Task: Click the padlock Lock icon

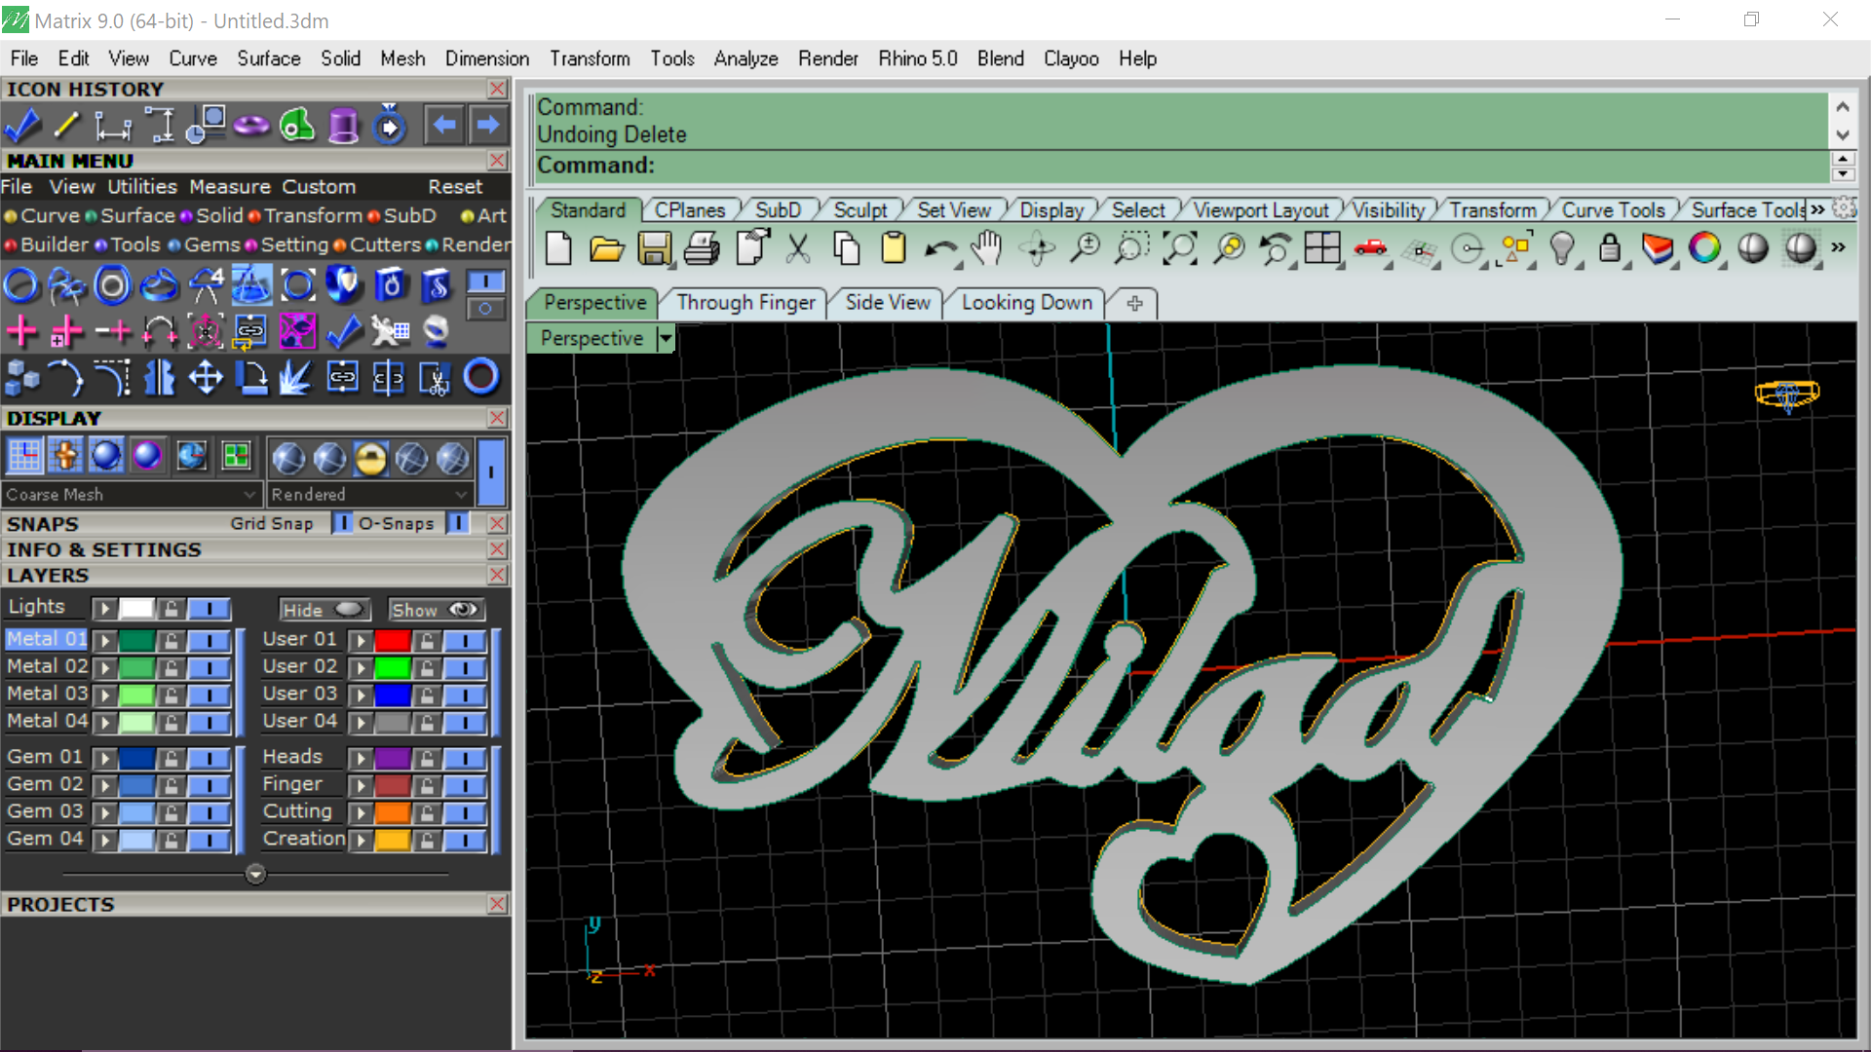Action: click(1610, 249)
